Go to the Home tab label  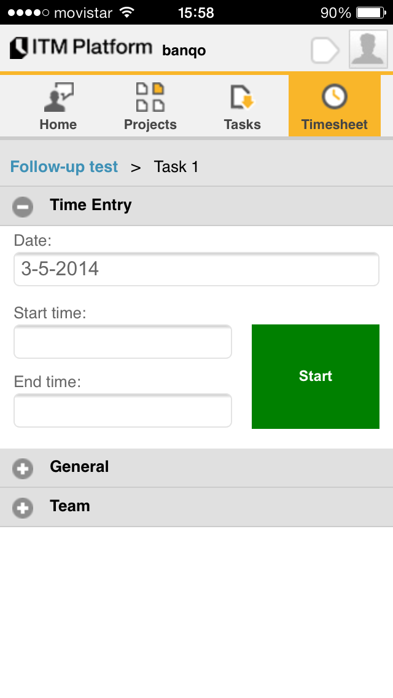click(58, 125)
